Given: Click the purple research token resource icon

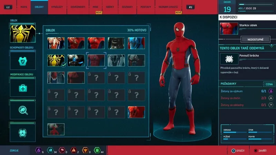Looking at the screenshot, I should click(x=38, y=151).
